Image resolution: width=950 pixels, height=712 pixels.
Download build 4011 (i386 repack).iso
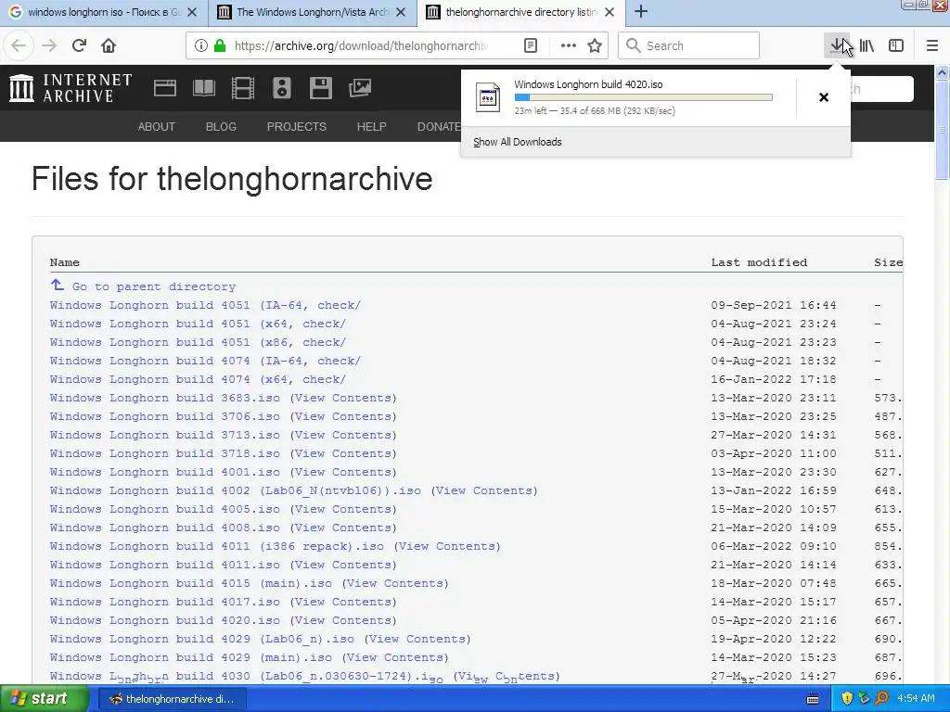(217, 546)
